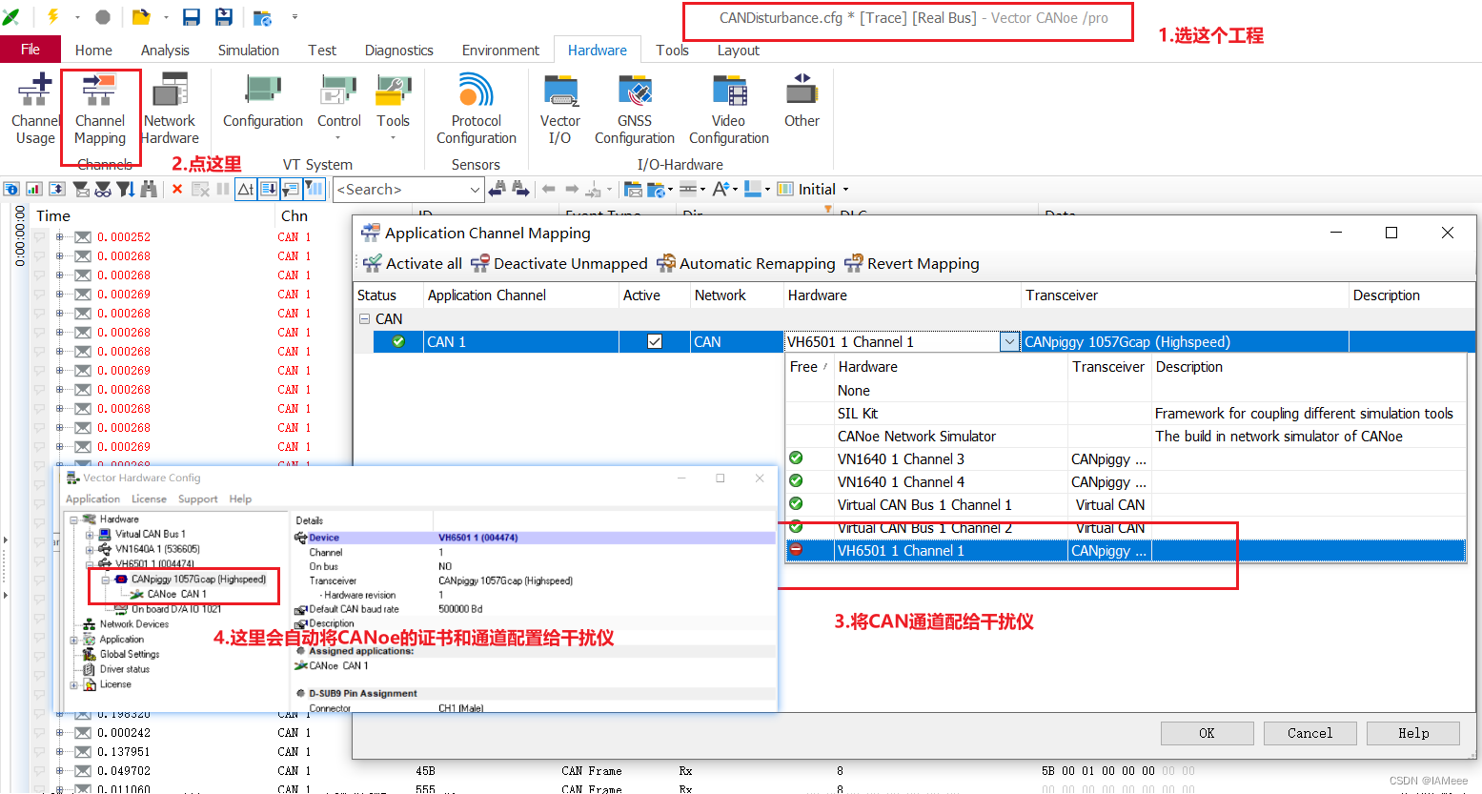The height and width of the screenshot is (794, 1482).
Task: Click Cancel in the Channel Mapping dialog
Action: (1309, 733)
